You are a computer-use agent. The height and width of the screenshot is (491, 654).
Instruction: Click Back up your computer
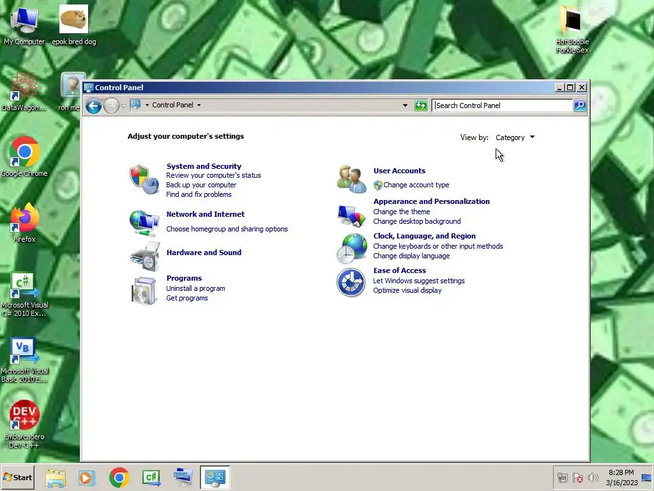tap(201, 185)
